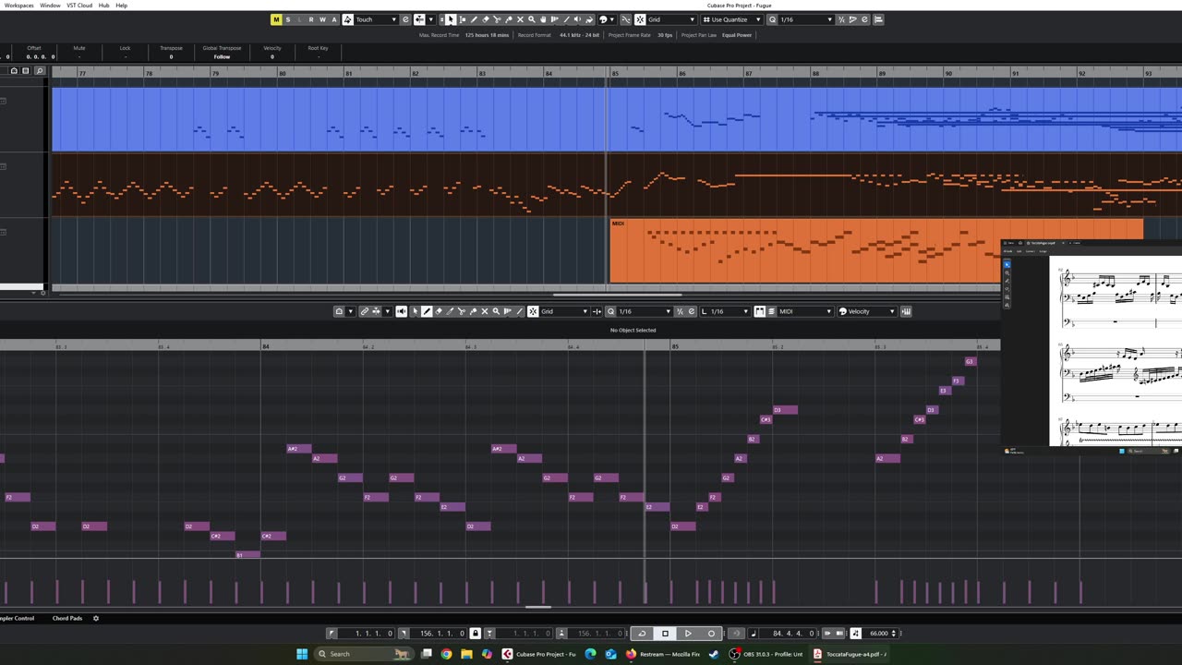Toggle Acoustic Feedback speaker in Key Editor

(401, 311)
